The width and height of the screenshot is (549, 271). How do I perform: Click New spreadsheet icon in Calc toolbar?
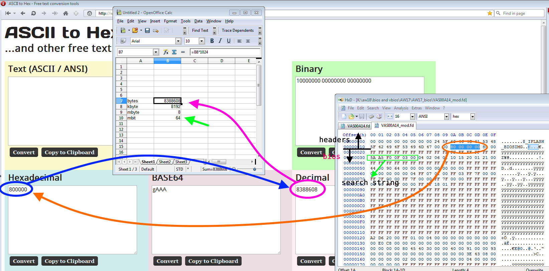click(x=123, y=30)
